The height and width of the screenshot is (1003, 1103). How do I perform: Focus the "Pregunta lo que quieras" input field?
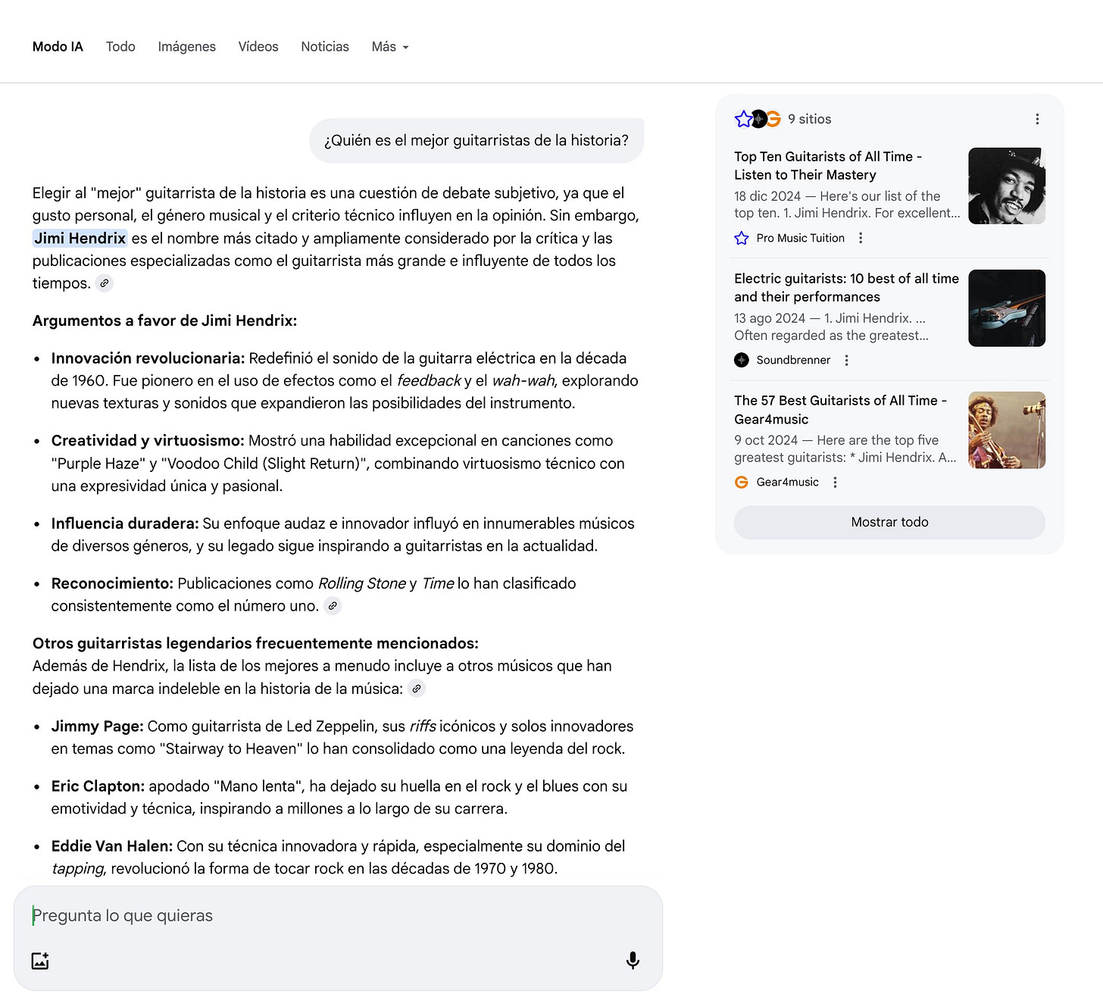338,916
